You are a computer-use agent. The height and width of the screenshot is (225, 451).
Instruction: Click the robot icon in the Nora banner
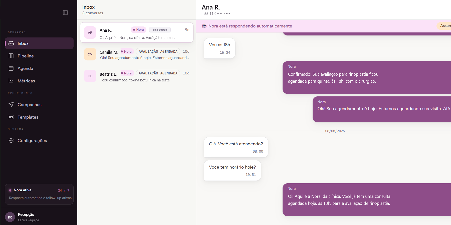204,26
